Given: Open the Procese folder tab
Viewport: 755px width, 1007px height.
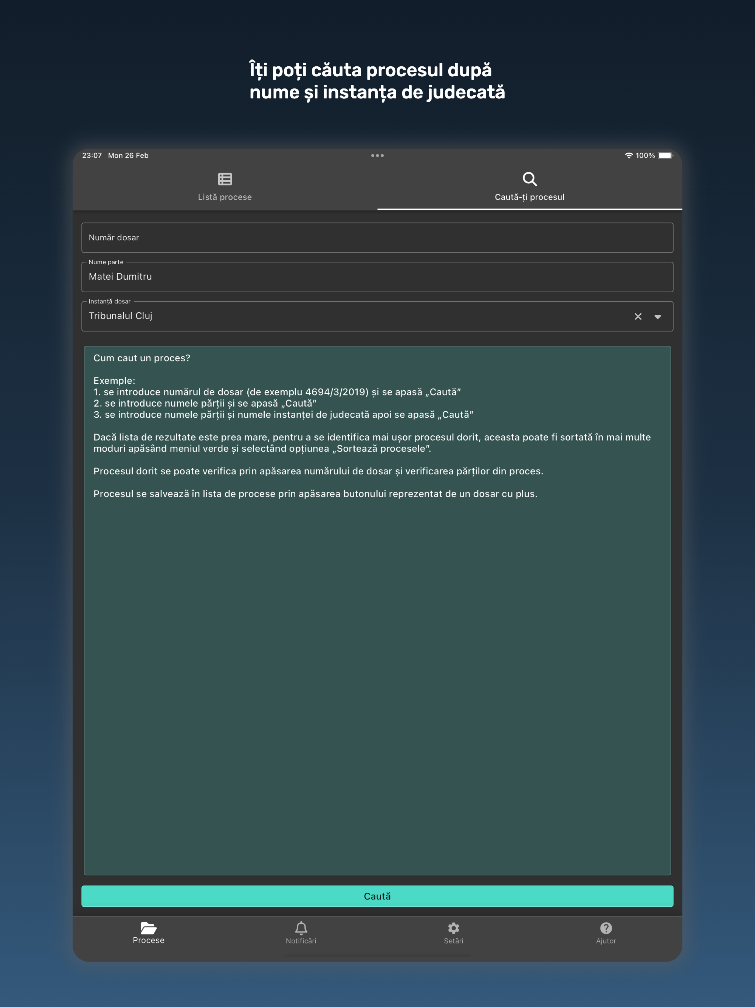Looking at the screenshot, I should click(x=149, y=933).
